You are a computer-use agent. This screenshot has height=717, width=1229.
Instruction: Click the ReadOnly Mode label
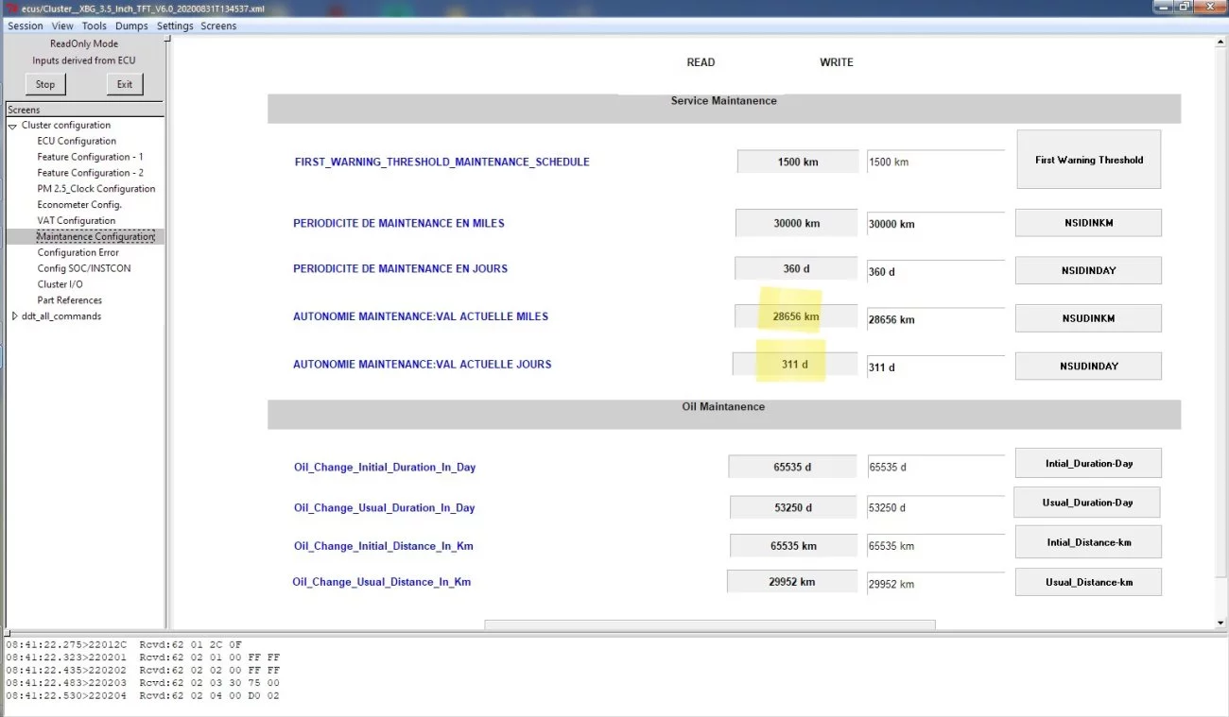click(84, 43)
